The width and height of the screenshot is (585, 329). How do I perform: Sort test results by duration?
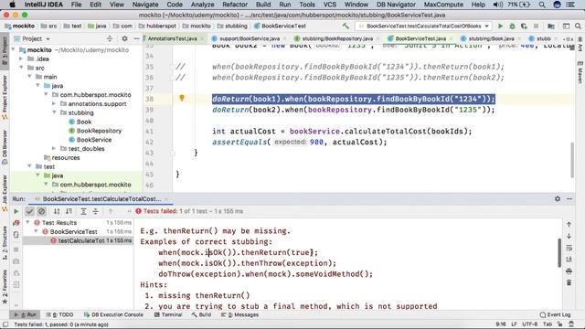click(69, 211)
